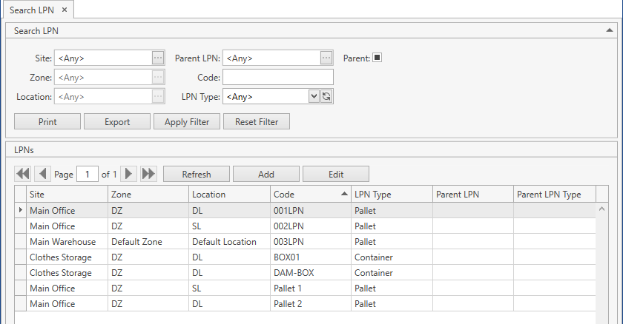
Task: Open Site lookup ellipsis button
Action: (x=157, y=58)
